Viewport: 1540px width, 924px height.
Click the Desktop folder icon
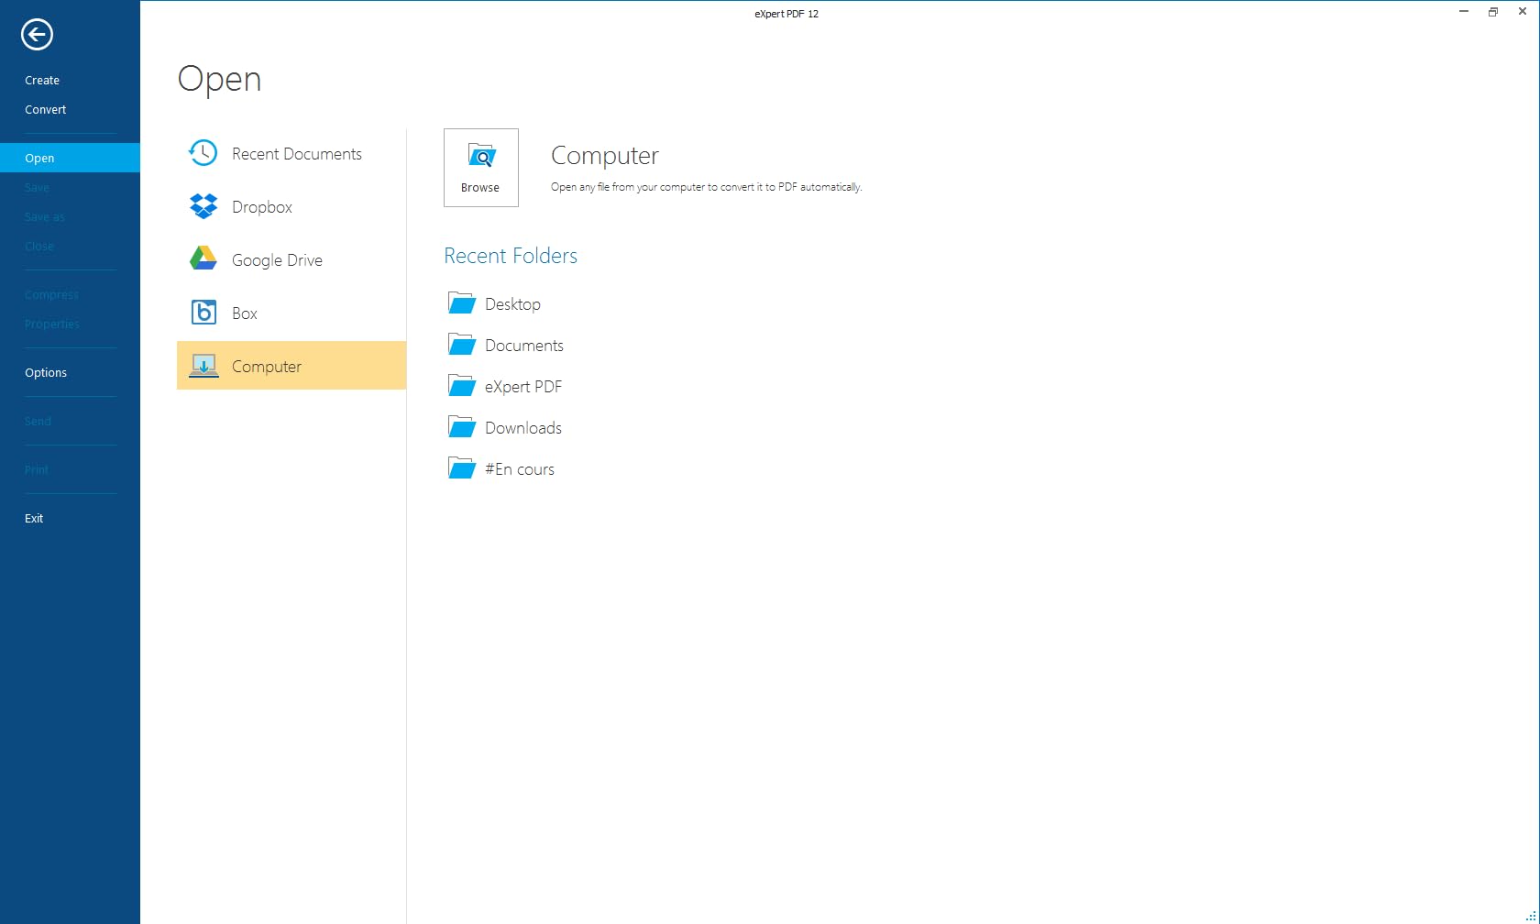(x=461, y=303)
